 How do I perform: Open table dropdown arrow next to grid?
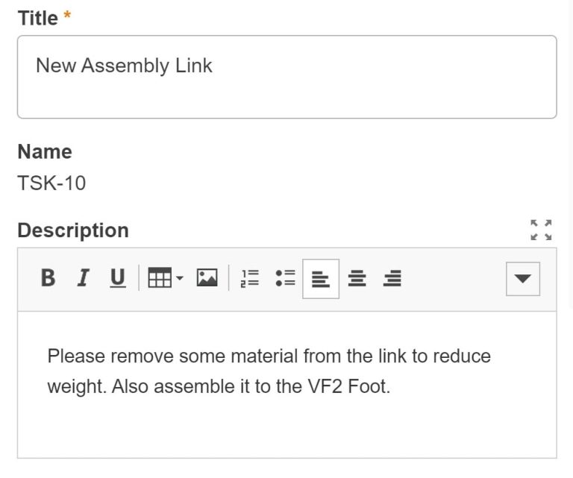tap(179, 278)
